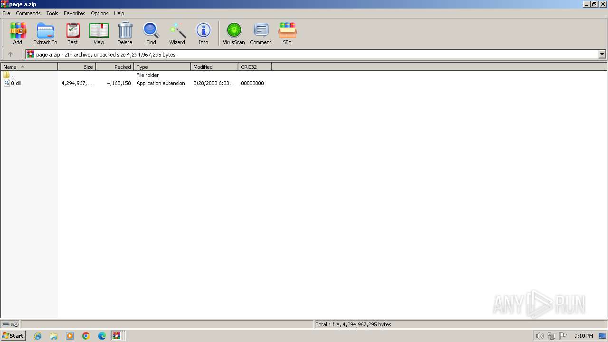
Task: Click WinRAR taskbar button
Action: point(117,336)
